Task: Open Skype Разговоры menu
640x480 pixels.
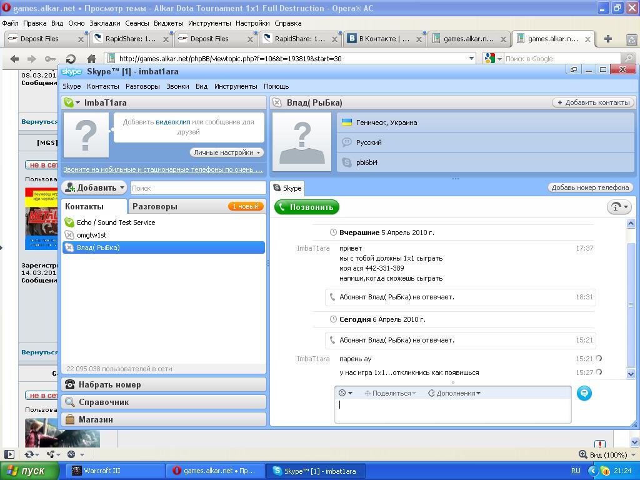Action: click(x=142, y=86)
